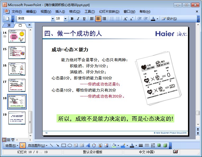Increase paragraph indent level
Image resolution: width=202 pixels, height=157 pixels.
[145, 19]
